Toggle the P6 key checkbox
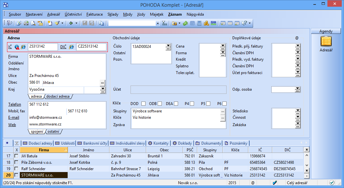 pyautogui.click(x=224, y=103)
